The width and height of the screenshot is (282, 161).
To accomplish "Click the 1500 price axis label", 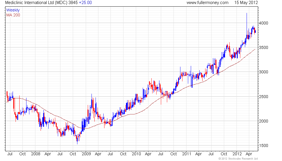I will coord(264,145).
